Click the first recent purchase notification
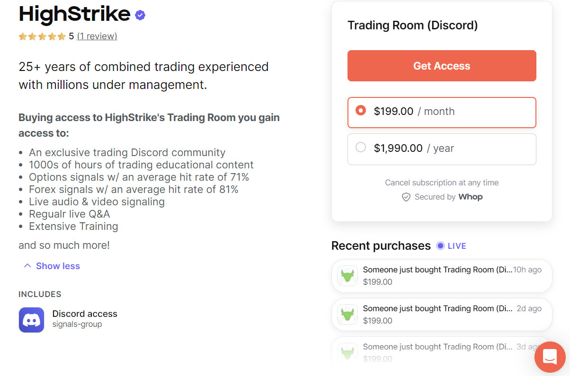570x376 pixels. [x=441, y=275]
